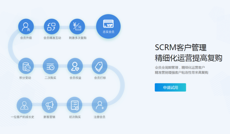This screenshot has height=134, width=230.
Task: Click the 二次购买 text label
Action: (50, 78)
